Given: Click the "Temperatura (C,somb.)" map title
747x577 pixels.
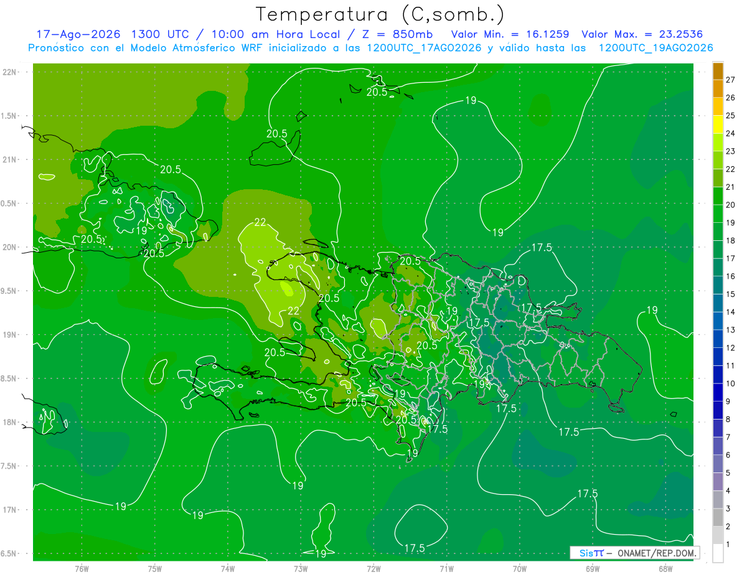Looking at the screenshot, I should point(380,14).
